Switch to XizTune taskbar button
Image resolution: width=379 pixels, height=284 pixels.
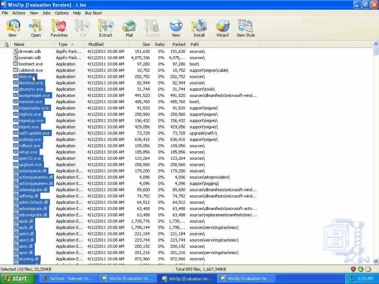coord(68,278)
